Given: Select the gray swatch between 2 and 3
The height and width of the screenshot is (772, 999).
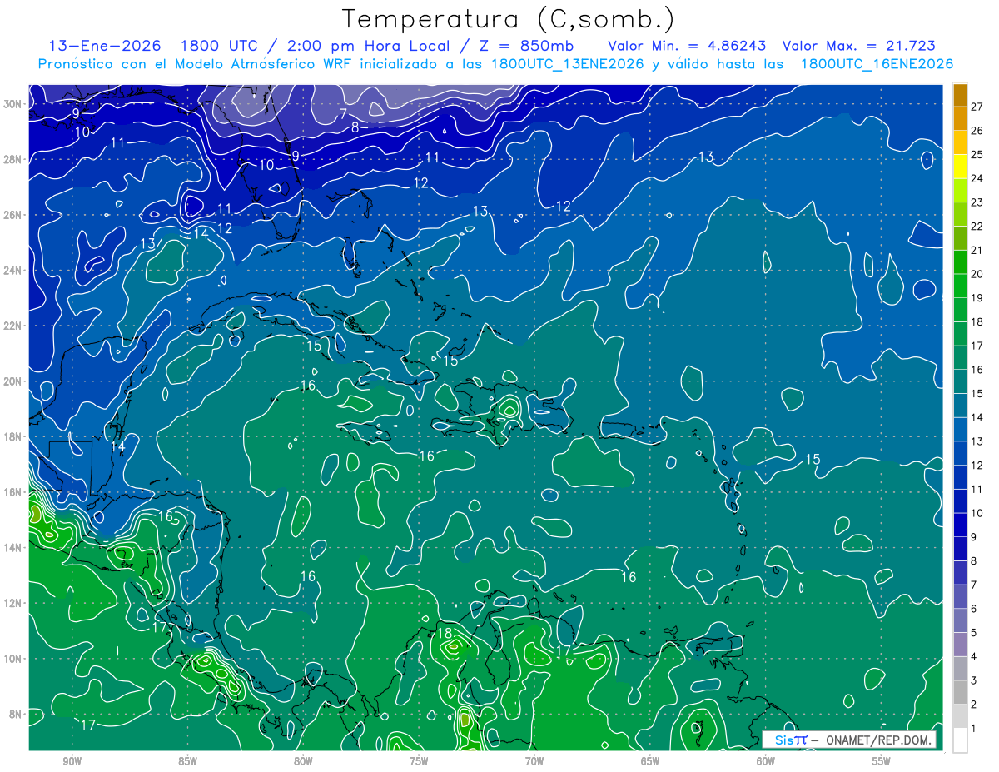Looking at the screenshot, I should [x=960, y=693].
